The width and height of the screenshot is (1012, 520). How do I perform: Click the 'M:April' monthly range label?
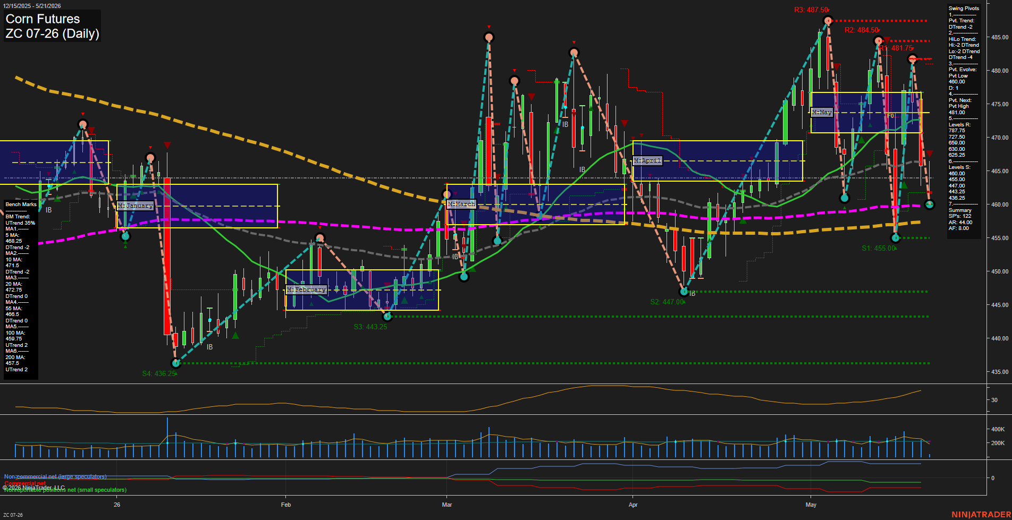(647, 160)
